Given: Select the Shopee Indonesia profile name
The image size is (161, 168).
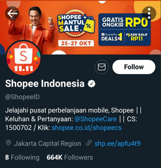Looking at the screenshot, I should (45, 84).
